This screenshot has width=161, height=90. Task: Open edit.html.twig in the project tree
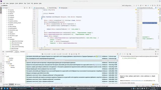click(15, 48)
